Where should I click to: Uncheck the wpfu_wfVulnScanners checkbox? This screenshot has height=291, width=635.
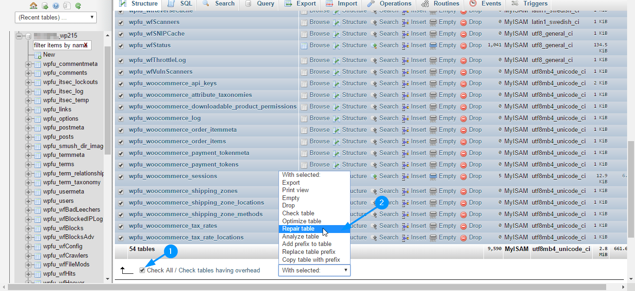point(121,72)
